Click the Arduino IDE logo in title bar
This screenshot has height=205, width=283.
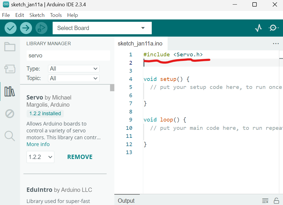(x=6, y=5)
